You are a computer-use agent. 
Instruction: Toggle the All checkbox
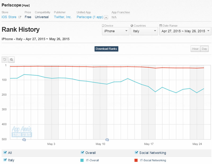tap(5, 152)
